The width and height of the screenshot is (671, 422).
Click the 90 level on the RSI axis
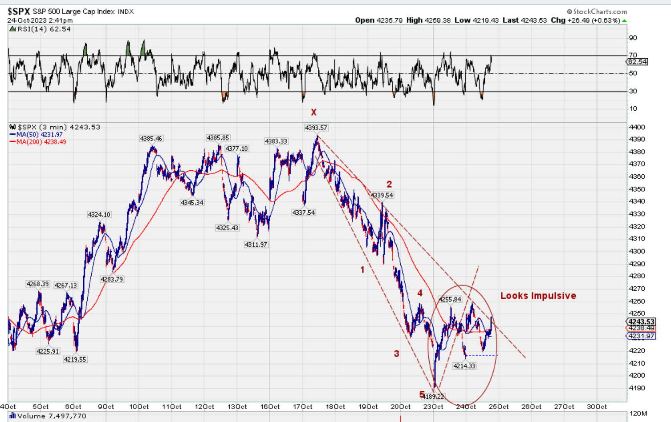click(x=633, y=38)
